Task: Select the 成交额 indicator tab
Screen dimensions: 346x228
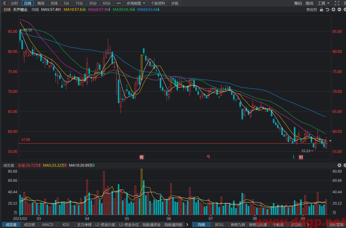Action: pyautogui.click(x=29, y=225)
